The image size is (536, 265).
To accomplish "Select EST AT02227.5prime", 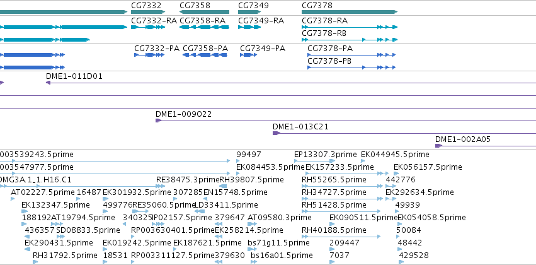I will click(42, 193).
